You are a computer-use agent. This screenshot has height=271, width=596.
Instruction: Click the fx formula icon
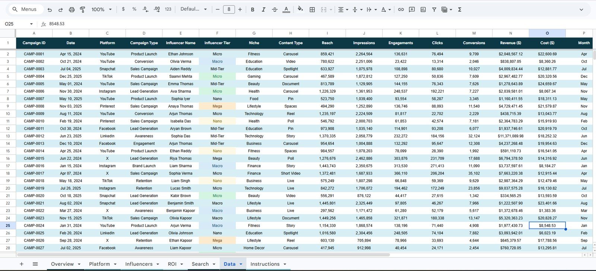[x=44, y=24]
